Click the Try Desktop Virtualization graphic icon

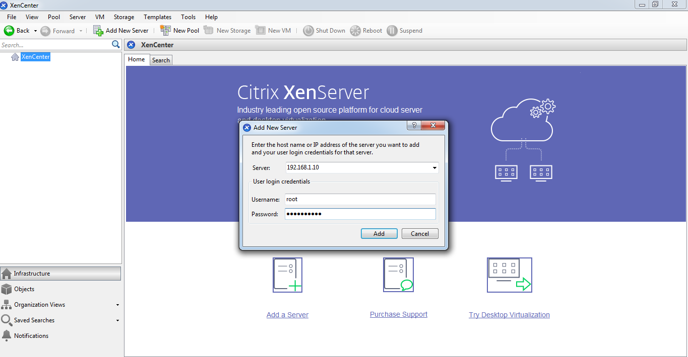pos(509,275)
